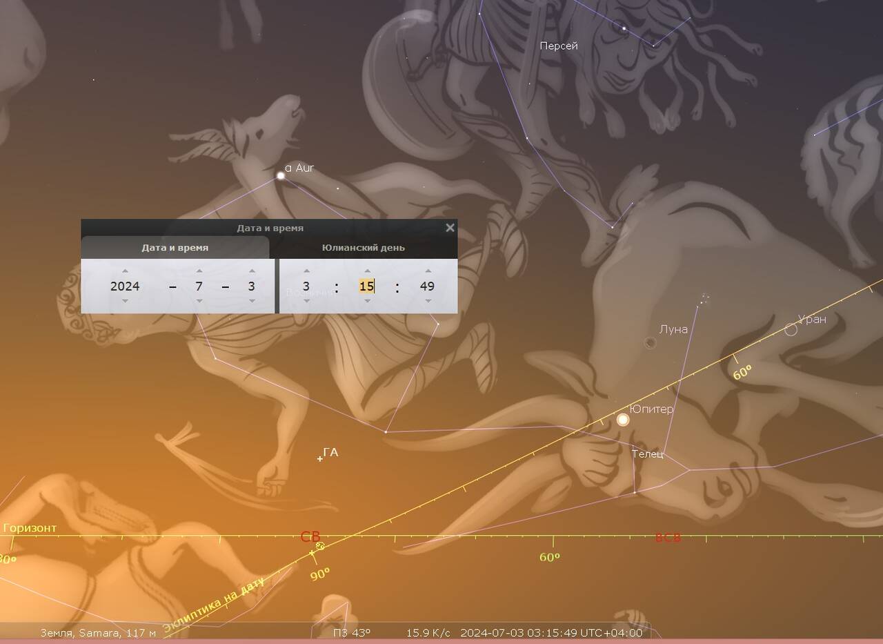Click the day field in the date
883x644 pixels.
coord(252,286)
